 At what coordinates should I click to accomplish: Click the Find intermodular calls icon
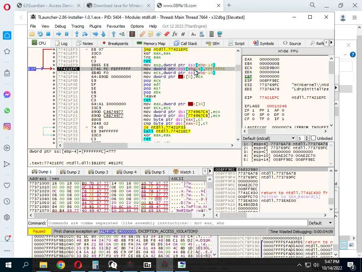click(x=202, y=34)
